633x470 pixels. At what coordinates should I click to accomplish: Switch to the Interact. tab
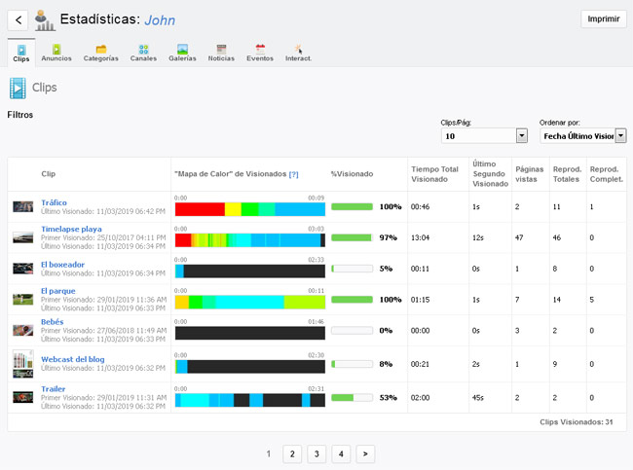[298, 53]
